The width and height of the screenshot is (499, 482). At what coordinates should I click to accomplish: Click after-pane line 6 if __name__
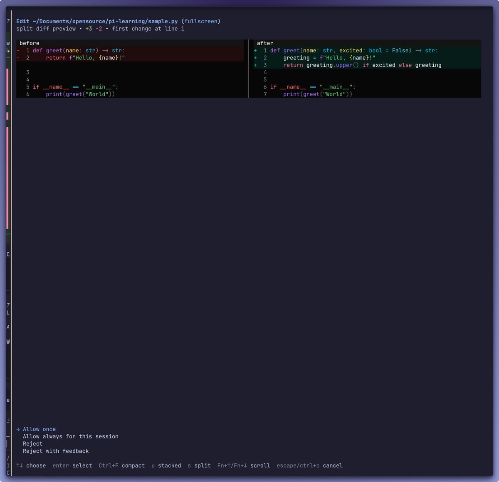(x=367, y=87)
